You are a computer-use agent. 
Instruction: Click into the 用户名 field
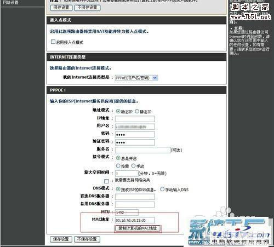point(135,127)
